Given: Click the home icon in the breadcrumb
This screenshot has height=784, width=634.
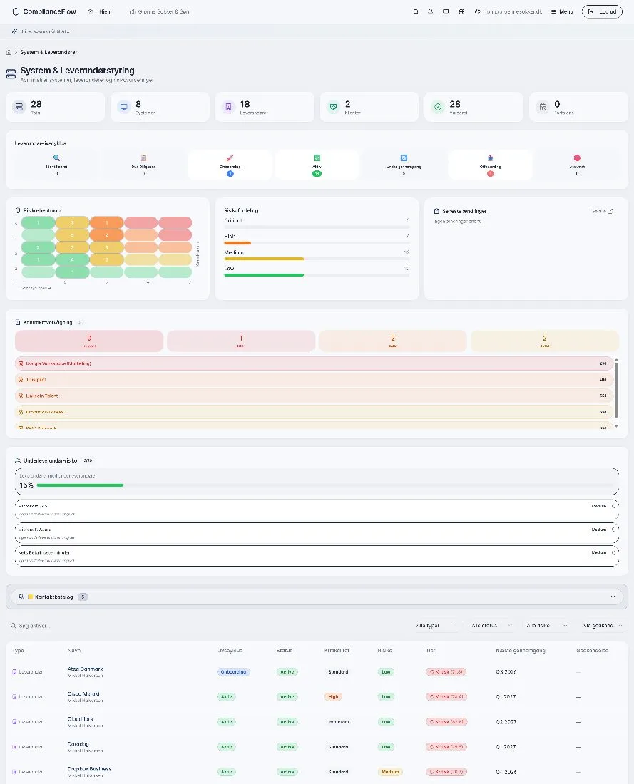Looking at the screenshot, I should coord(9,52).
